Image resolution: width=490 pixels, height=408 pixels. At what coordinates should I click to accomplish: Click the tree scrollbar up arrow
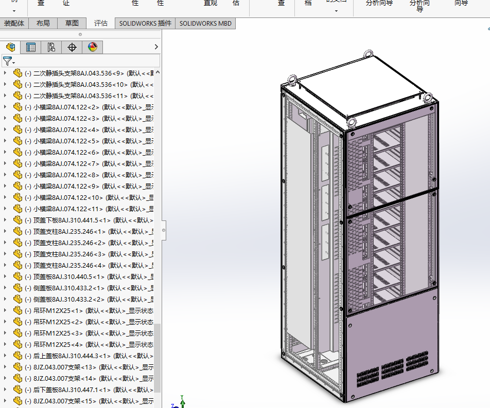(158, 72)
